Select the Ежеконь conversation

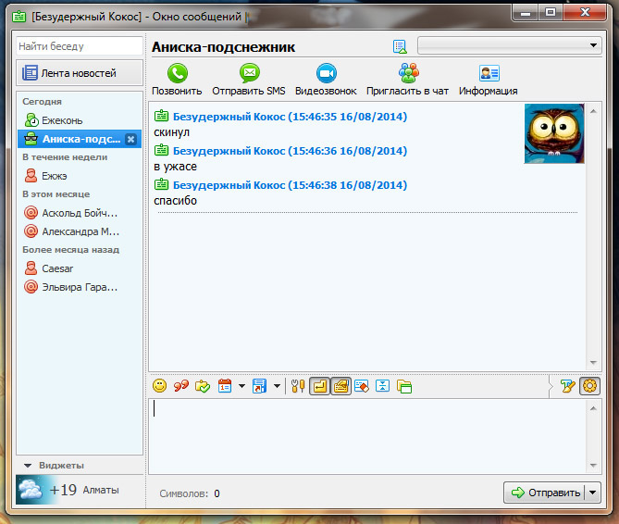[x=80, y=120]
